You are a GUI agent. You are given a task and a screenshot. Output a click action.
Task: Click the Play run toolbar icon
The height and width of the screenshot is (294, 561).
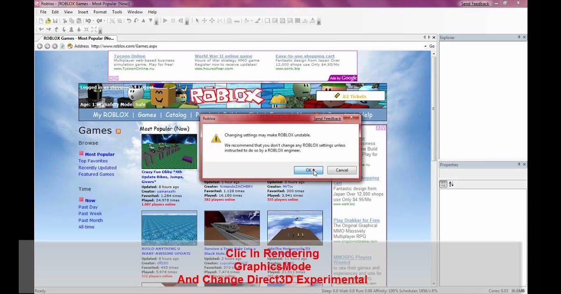(165, 21)
